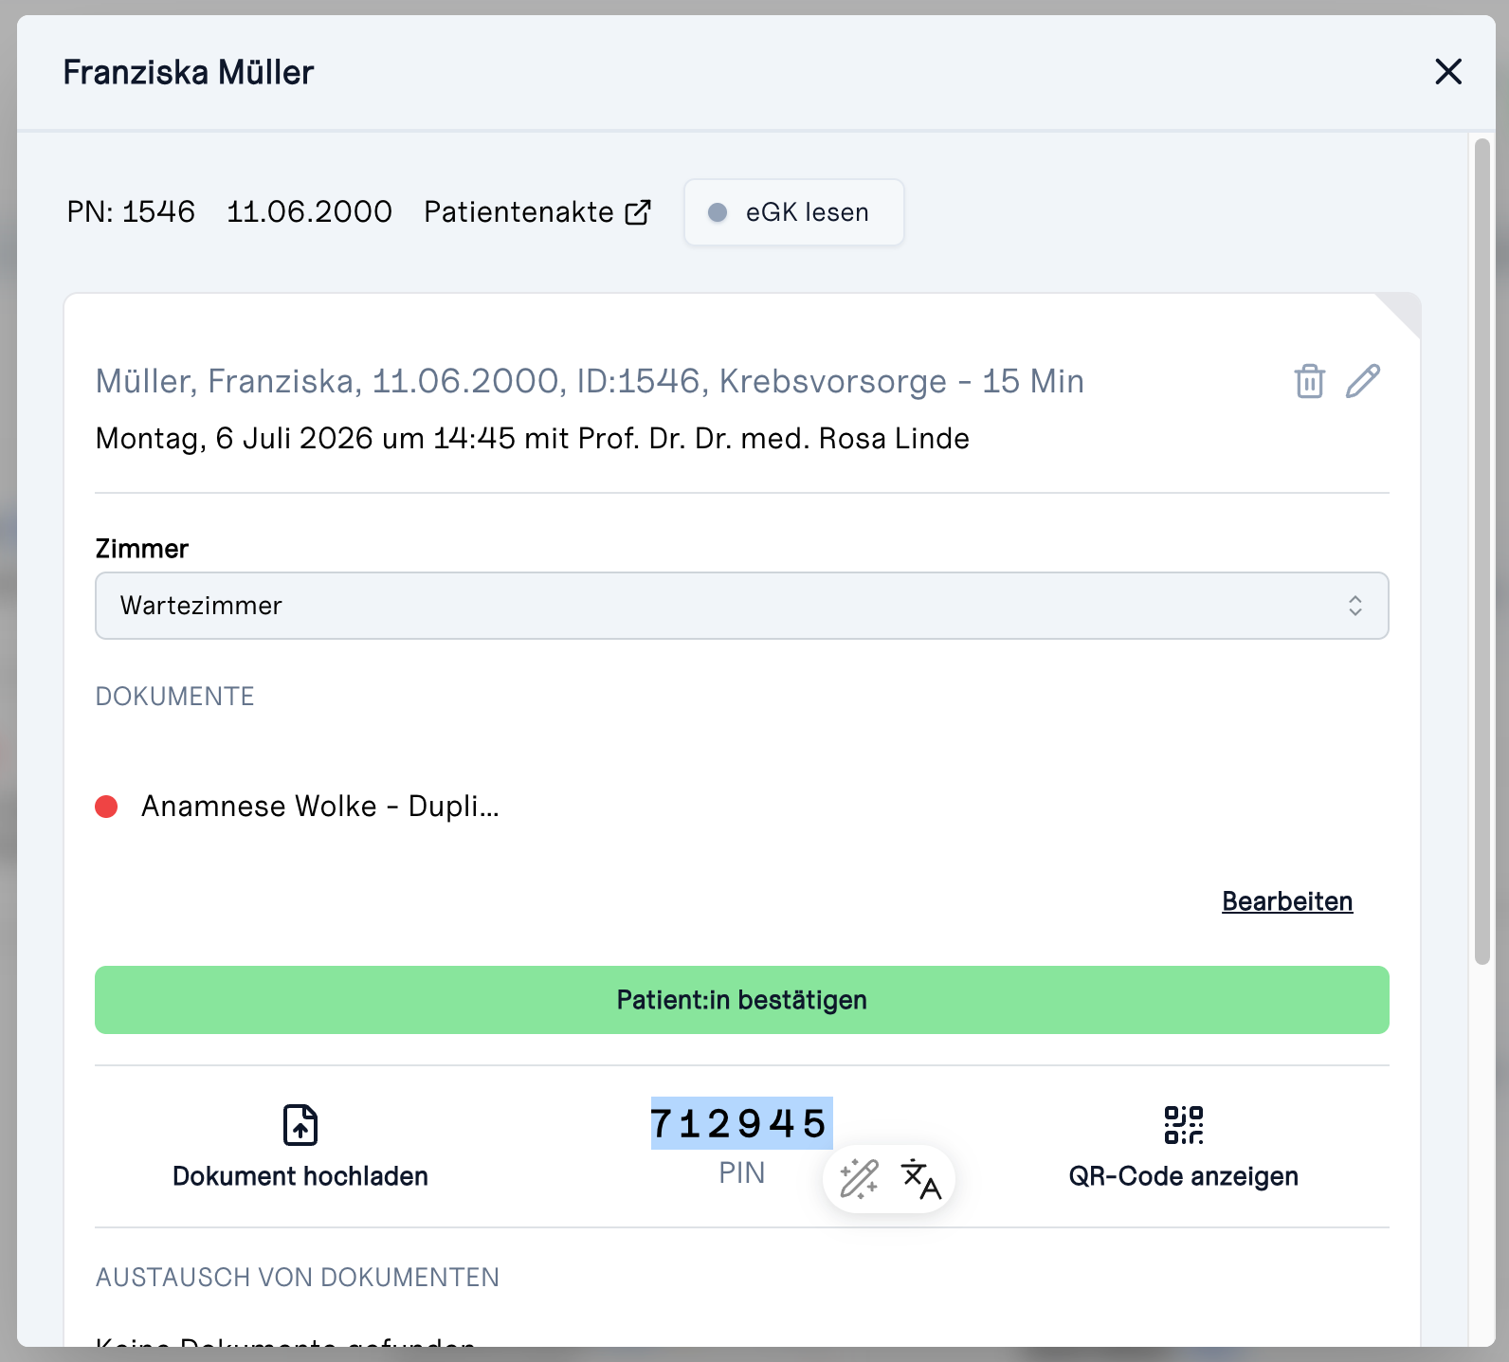Click the grey status dot in eGK lesen

click(718, 212)
